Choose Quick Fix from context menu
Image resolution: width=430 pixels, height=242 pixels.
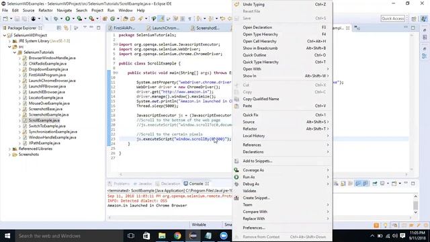tap(282, 115)
